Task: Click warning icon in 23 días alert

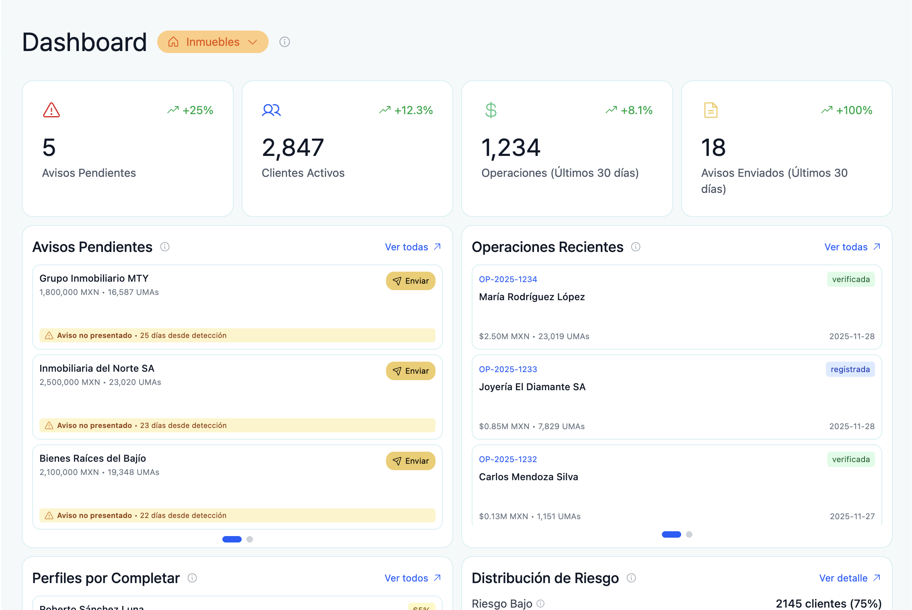Action: pos(49,426)
